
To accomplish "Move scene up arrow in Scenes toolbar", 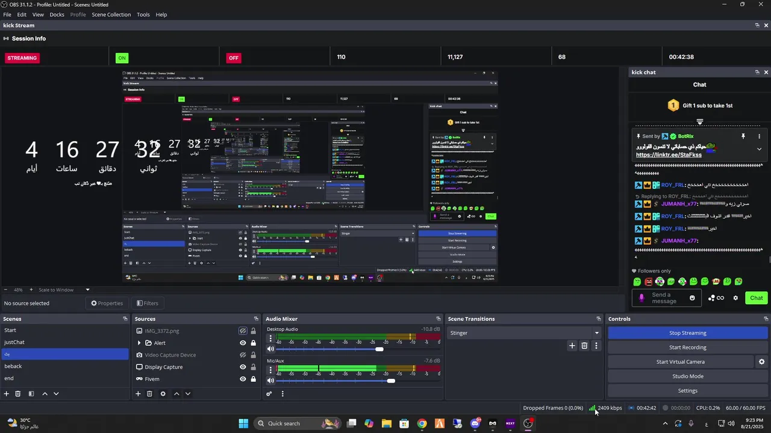I will click(45, 394).
